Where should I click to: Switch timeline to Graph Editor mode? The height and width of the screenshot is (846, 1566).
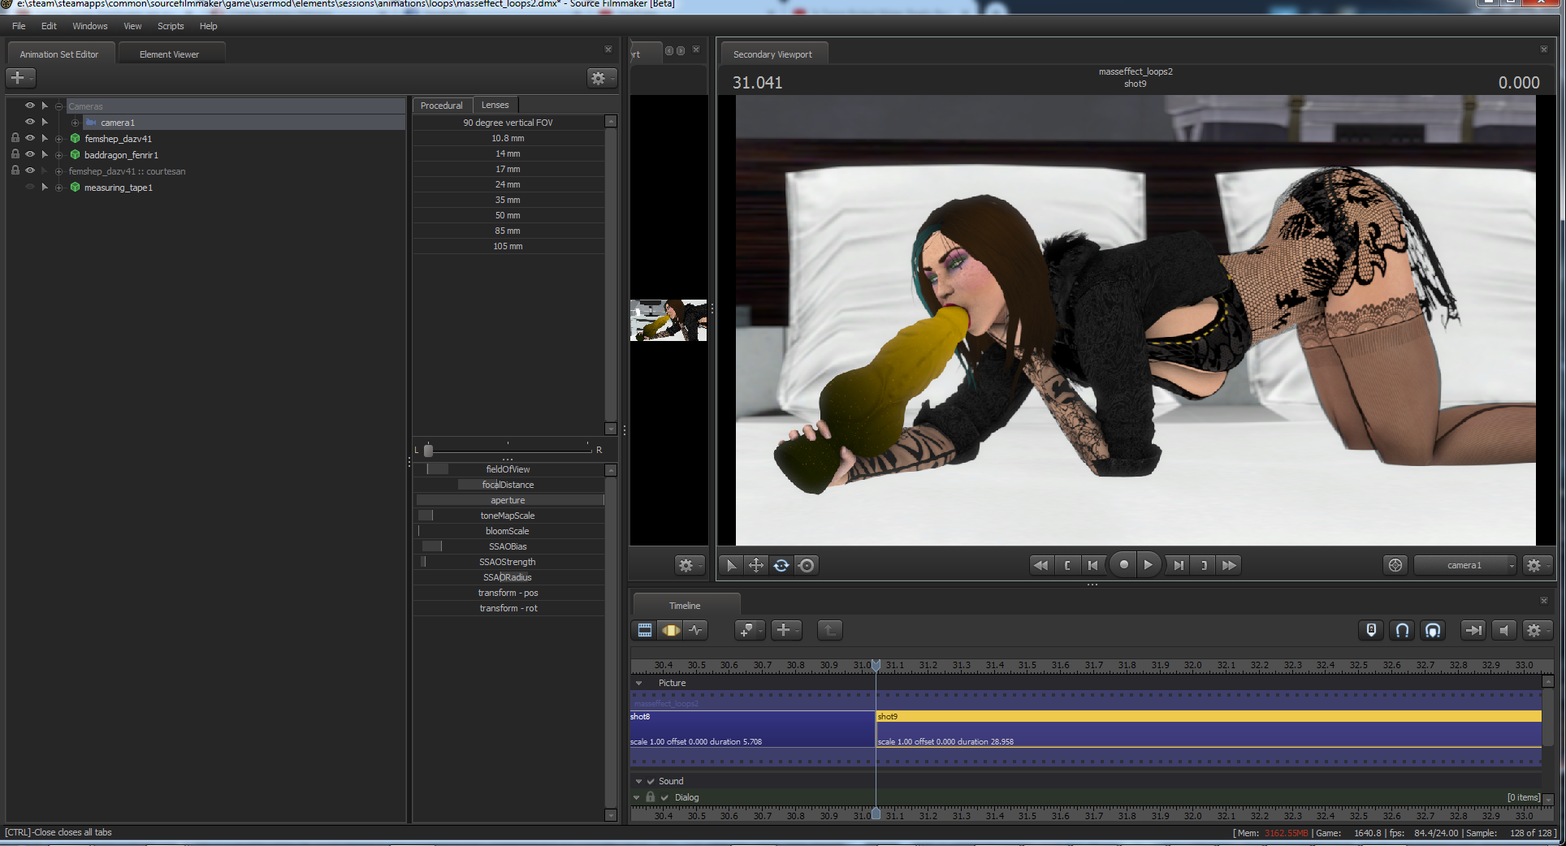(696, 630)
